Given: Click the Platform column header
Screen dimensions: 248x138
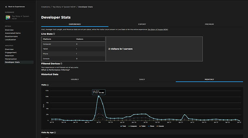Looking at the screenshot, I should pyautogui.click(x=47, y=39).
